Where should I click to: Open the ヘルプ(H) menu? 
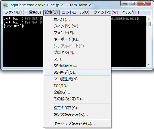click(x=131, y=12)
